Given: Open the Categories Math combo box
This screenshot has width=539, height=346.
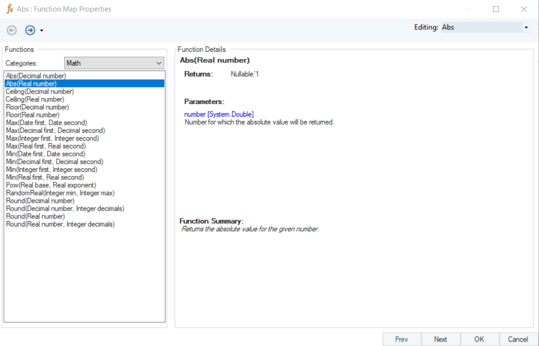Looking at the screenshot, I should pyautogui.click(x=114, y=63).
